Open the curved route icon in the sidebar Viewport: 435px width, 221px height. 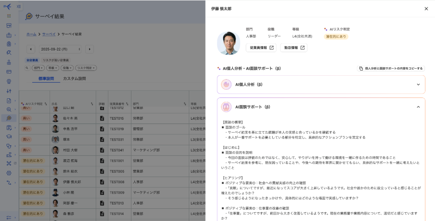click(9, 182)
